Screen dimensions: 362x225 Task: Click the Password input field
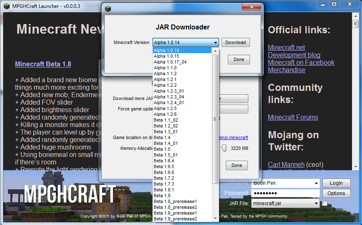[285, 193]
